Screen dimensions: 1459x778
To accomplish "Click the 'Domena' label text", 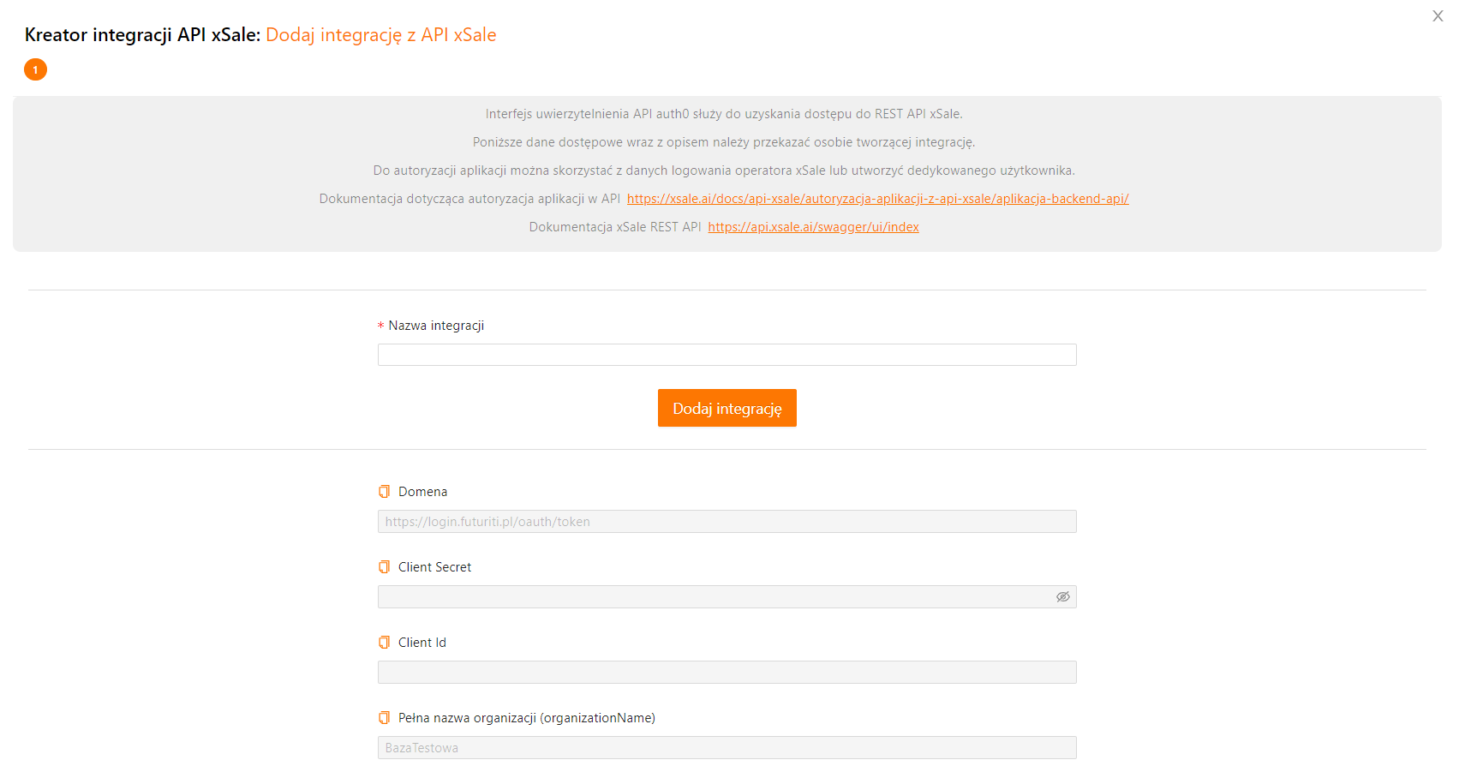I will (422, 492).
